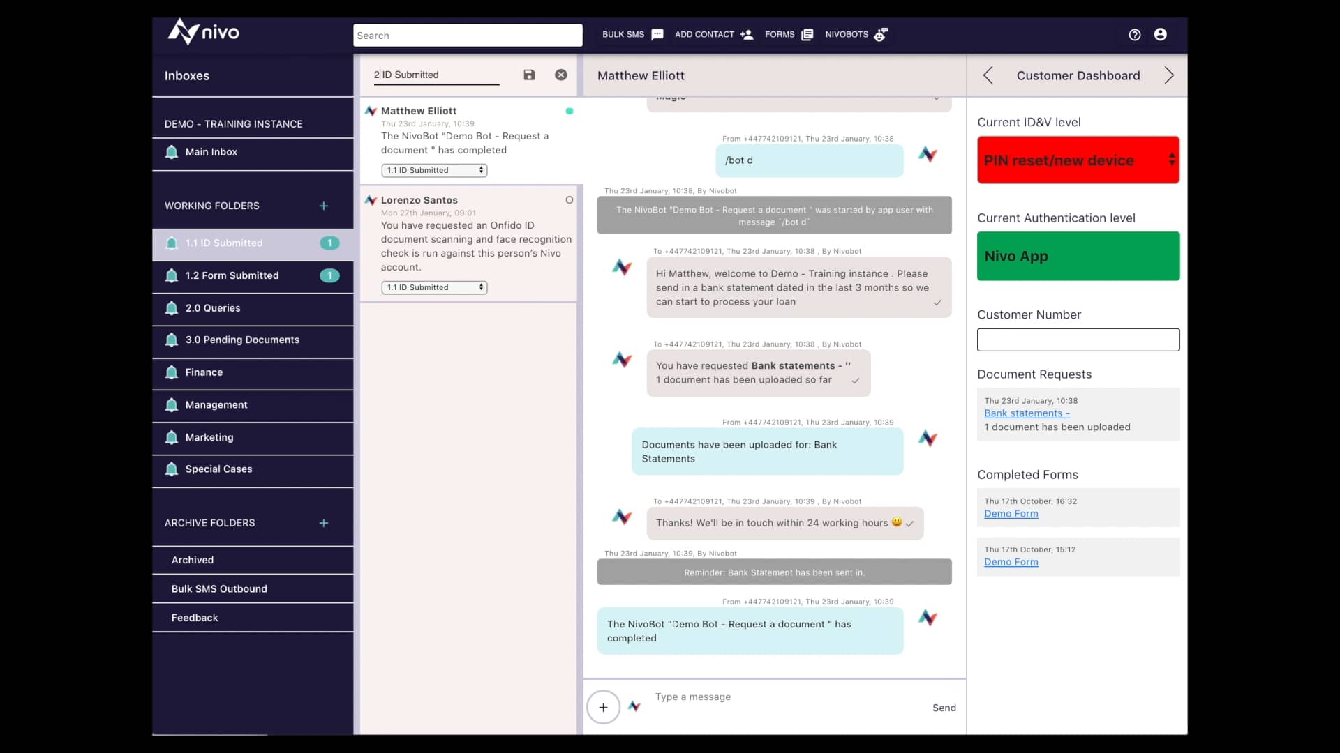This screenshot has width=1340, height=753.
Task: Toggle Matthew Elliott's green status dot
Action: pyautogui.click(x=569, y=111)
